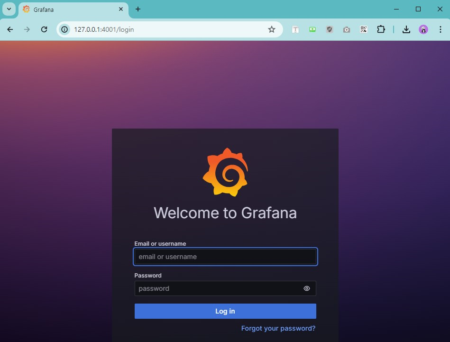Open the browser profile avatar

click(x=423, y=29)
